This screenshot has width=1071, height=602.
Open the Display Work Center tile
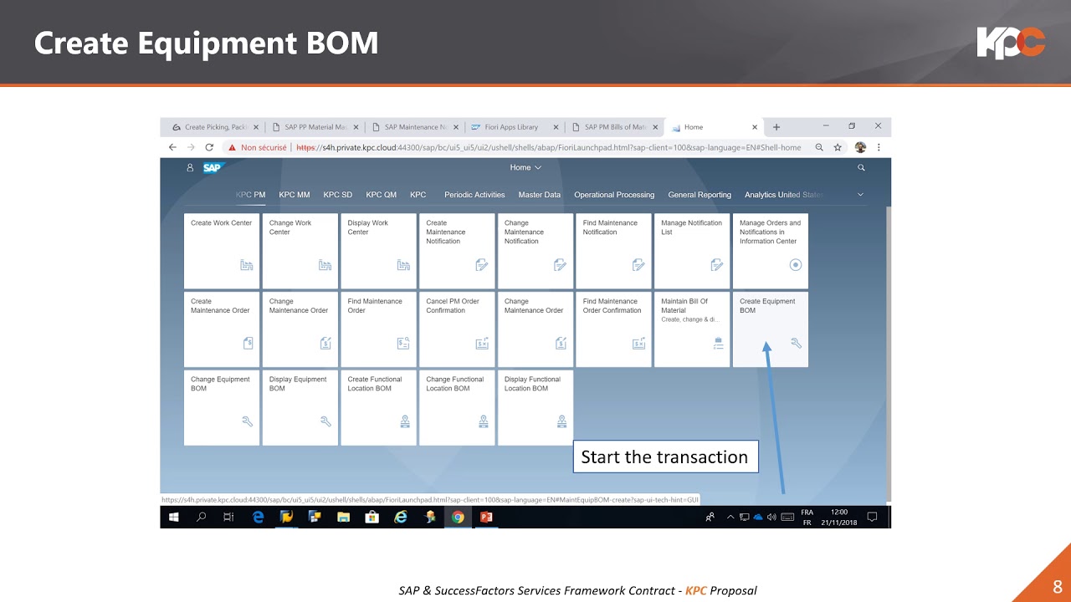click(x=378, y=251)
